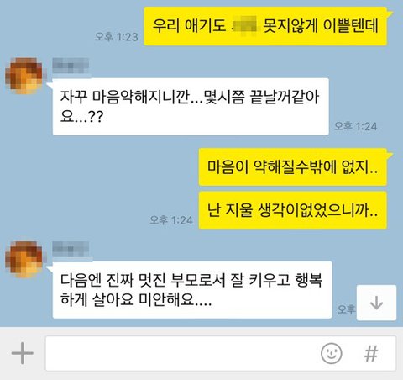Open first pixelated sender profile picture
The width and height of the screenshot is (403, 380).
click(x=24, y=76)
